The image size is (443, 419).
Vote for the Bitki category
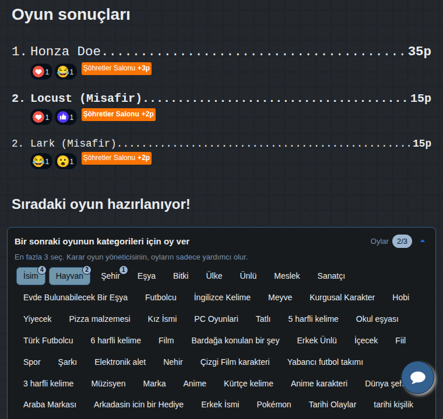[x=181, y=276]
